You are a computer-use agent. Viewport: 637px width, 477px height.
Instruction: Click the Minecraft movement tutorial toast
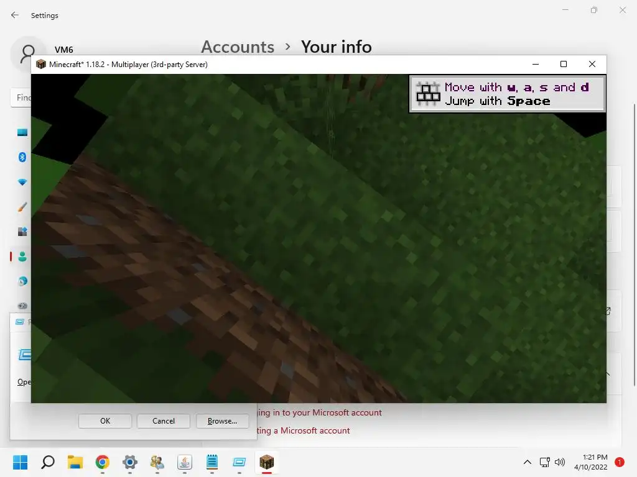[508, 94]
